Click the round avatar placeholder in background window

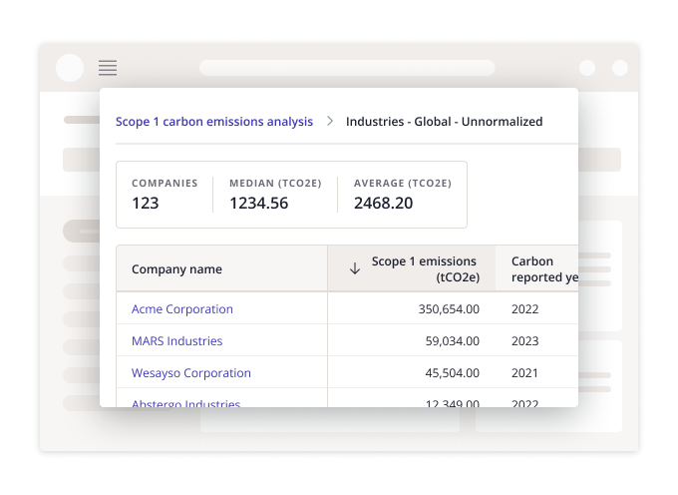70,68
